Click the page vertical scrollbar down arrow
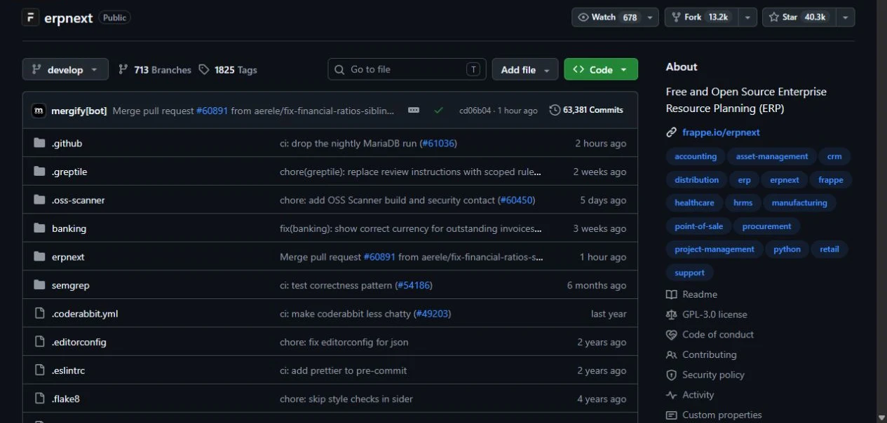This screenshot has height=423, width=887. tap(881, 417)
